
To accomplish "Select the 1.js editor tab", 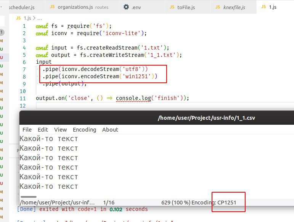I will [x=275, y=7].
